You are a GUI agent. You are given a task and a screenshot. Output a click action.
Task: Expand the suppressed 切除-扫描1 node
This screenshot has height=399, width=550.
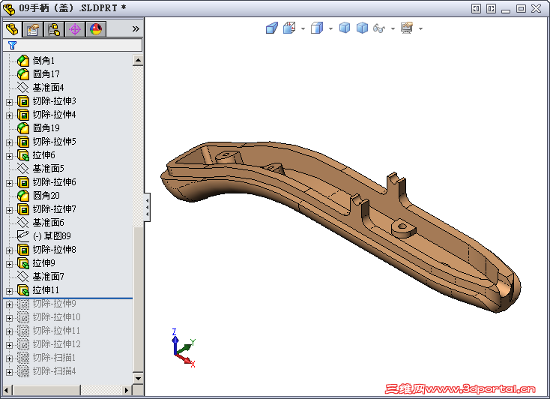coord(9,358)
